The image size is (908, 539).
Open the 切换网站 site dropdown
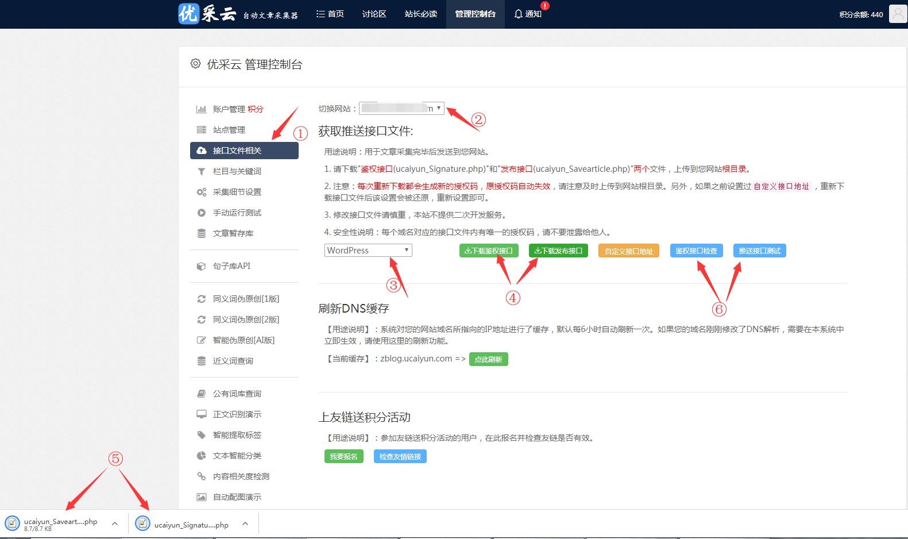[x=401, y=108]
